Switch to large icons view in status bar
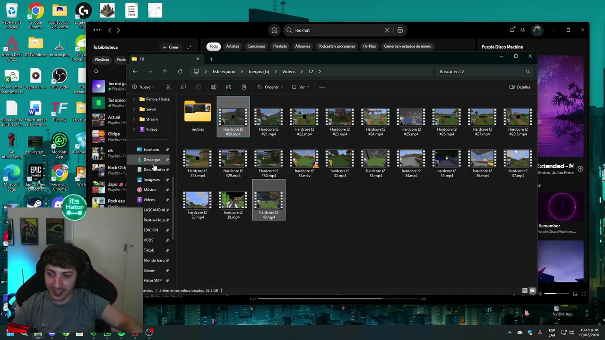 pyautogui.click(x=533, y=291)
